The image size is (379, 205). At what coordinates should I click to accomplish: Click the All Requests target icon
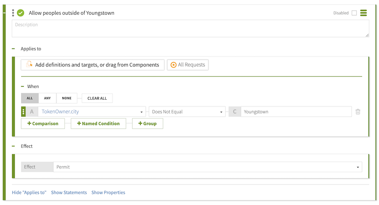[173, 65]
